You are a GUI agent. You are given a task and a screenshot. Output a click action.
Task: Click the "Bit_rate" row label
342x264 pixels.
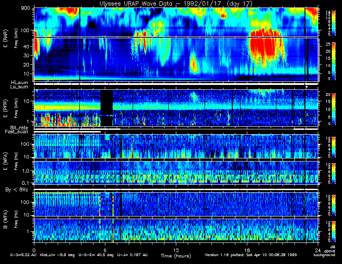pos(19,128)
